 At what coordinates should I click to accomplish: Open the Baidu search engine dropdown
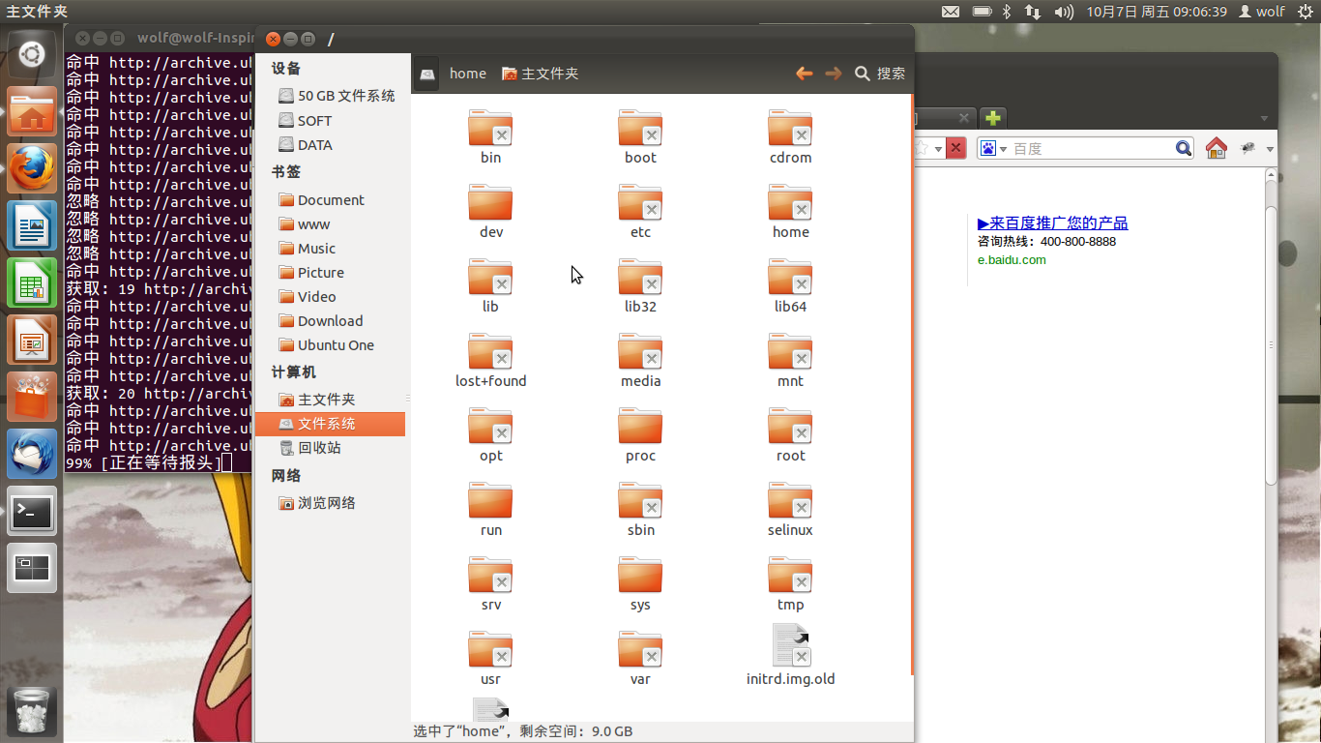(x=993, y=148)
